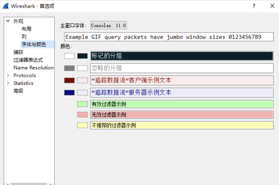The height and width of the screenshot is (185, 279).
Task: Open the 高级 (Advanced) preferences
Action: [x=18, y=91]
